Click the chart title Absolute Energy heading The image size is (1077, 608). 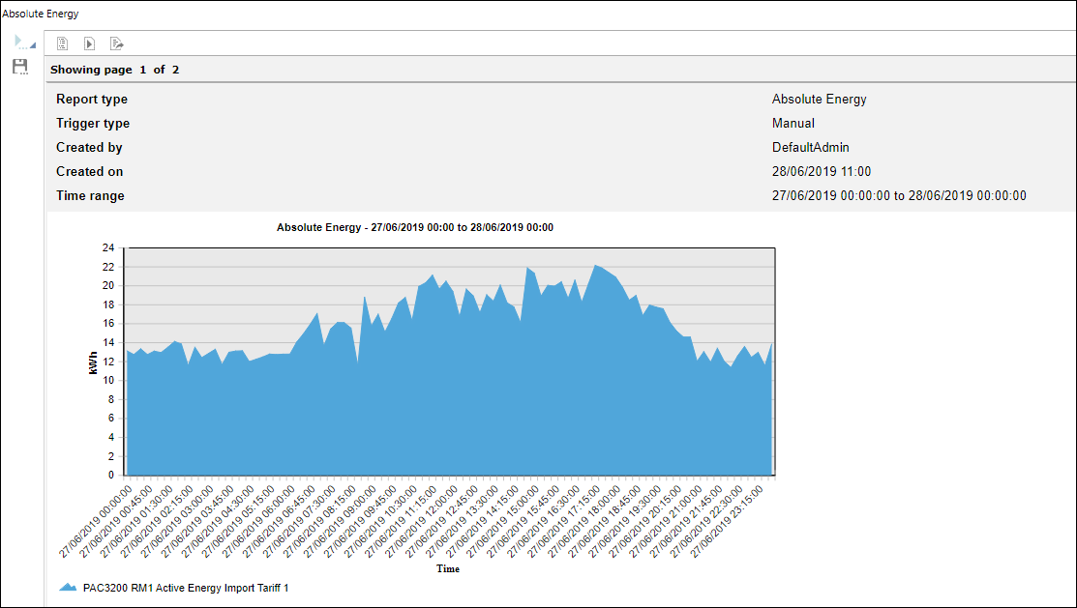414,227
